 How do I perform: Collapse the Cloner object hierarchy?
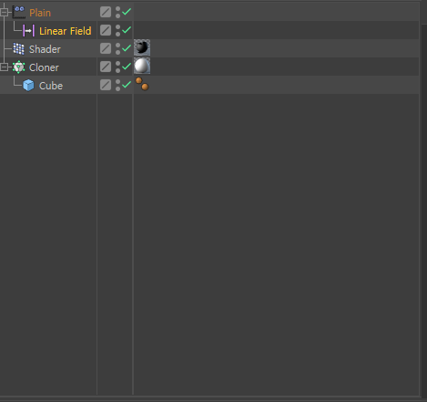[x=4, y=67]
